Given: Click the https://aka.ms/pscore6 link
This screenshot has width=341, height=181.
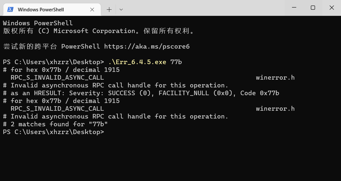Looking at the screenshot, I should (x=147, y=46).
